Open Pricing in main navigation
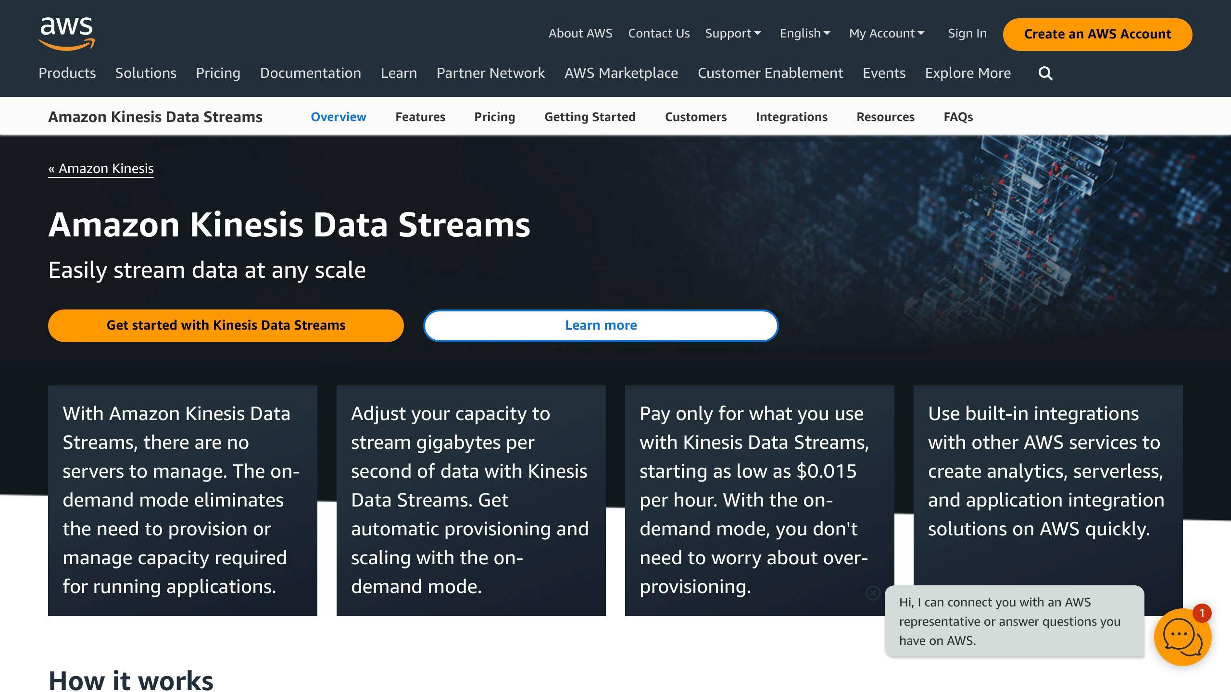1231x692 pixels. tap(218, 73)
